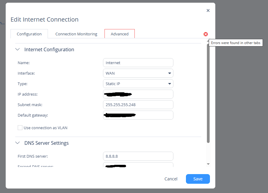Open the Type Static IP dropdown

pyautogui.click(x=138, y=84)
